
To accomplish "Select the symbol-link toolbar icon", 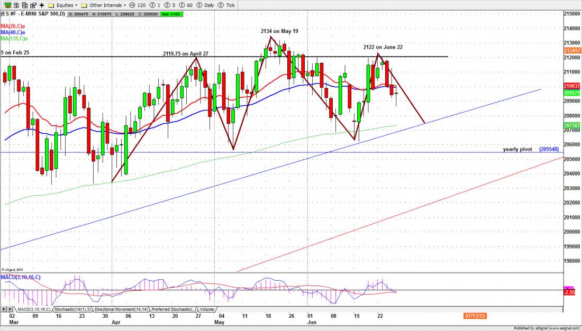I will click(7, 4).
